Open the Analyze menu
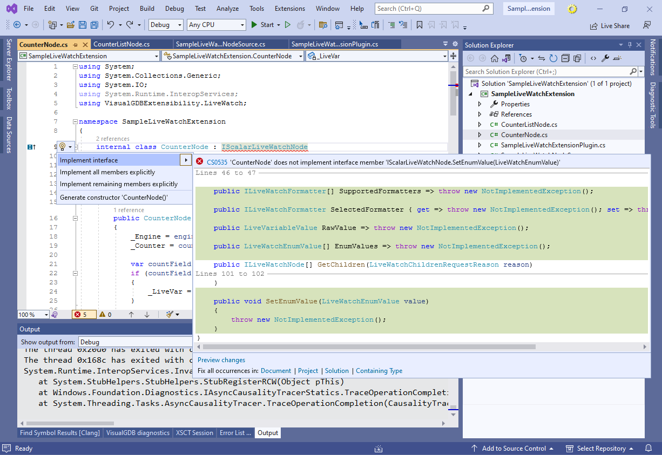The height and width of the screenshot is (455, 662). (227, 9)
